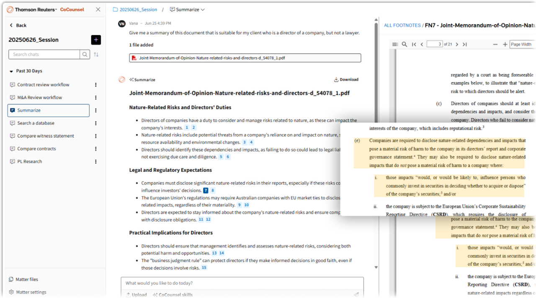Open footnote reference 4
Screen dimensions: 536x298
(x=251, y=142)
